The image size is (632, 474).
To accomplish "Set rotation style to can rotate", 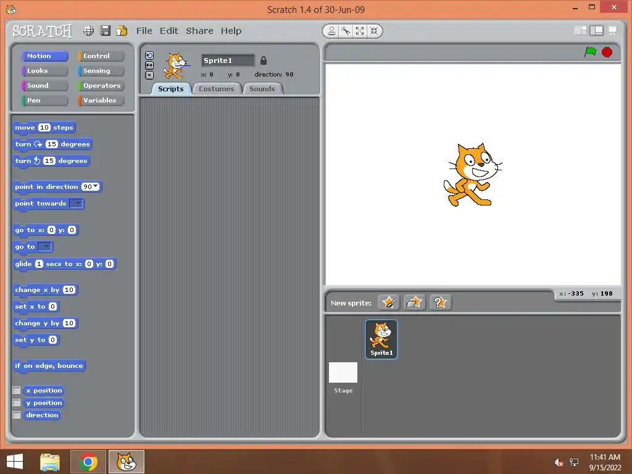I will pyautogui.click(x=149, y=56).
